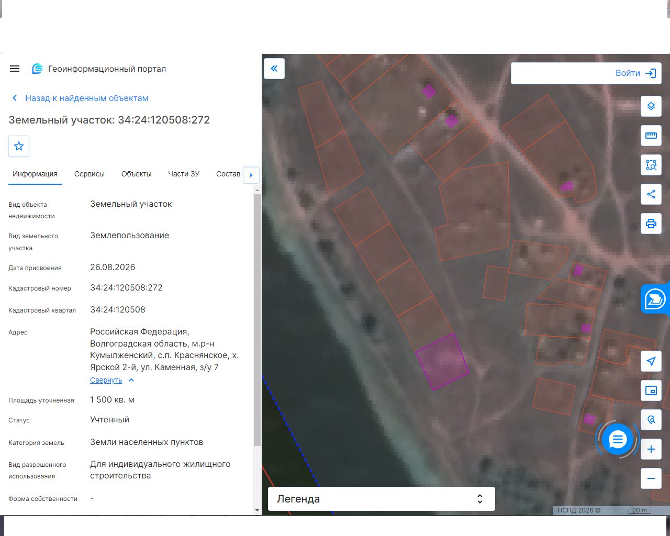Click the Землепользование value
The height and width of the screenshot is (536, 670).
click(x=129, y=236)
